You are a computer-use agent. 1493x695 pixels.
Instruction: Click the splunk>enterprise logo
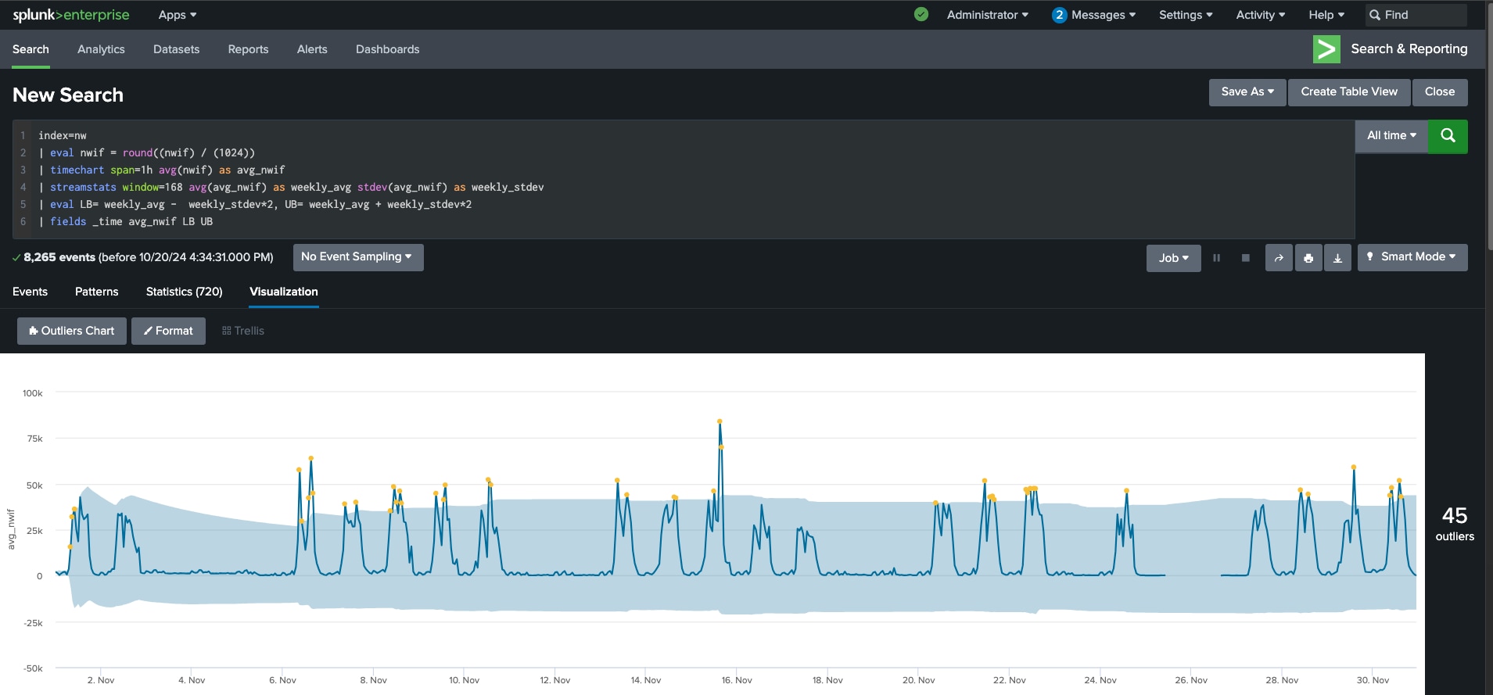click(x=71, y=15)
